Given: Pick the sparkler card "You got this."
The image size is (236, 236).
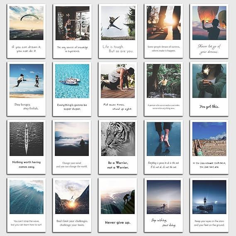Looking at the screenshot, I should click(209, 89).
